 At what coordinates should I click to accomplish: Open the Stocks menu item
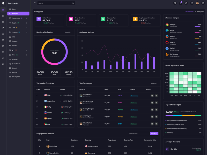click(14, 45)
